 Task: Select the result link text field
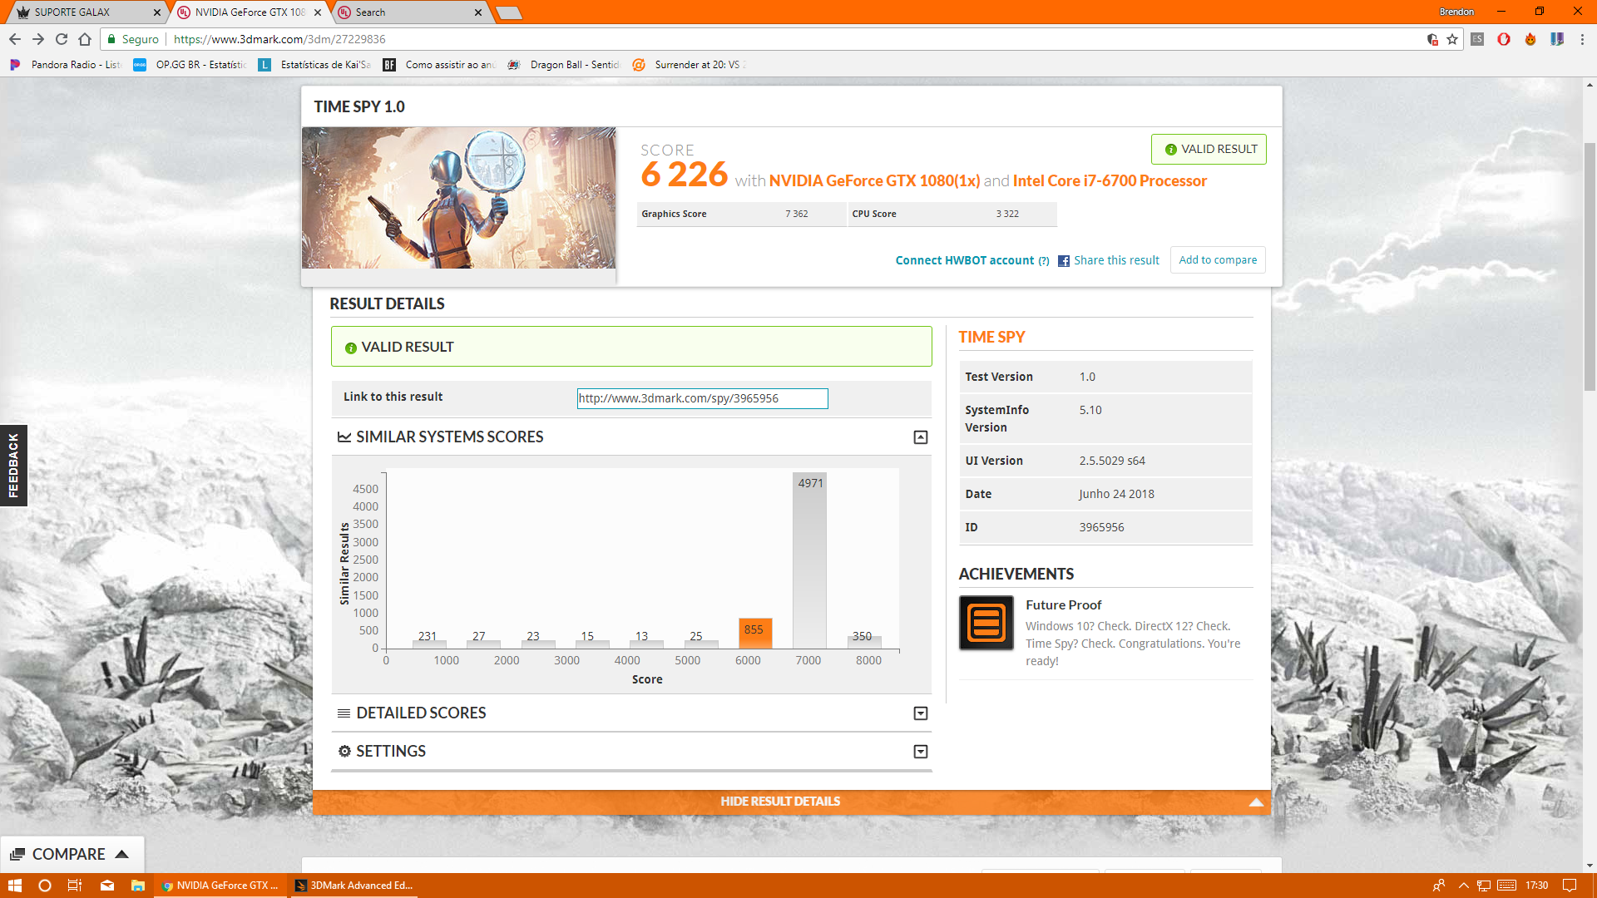click(703, 399)
